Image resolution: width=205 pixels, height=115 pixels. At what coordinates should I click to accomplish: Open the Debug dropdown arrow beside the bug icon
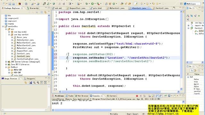(89, 4)
